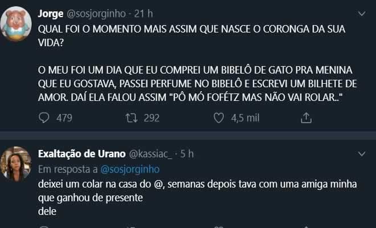Click the 479 replies count
This screenshot has width=376, height=228.
coord(64,118)
